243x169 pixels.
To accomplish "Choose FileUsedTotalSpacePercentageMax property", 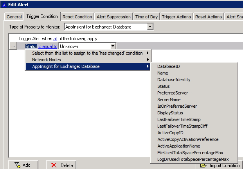I will pyautogui.click(x=194, y=153).
